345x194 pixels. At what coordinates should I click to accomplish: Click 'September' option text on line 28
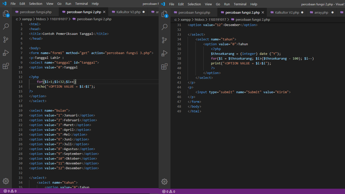point(73,154)
